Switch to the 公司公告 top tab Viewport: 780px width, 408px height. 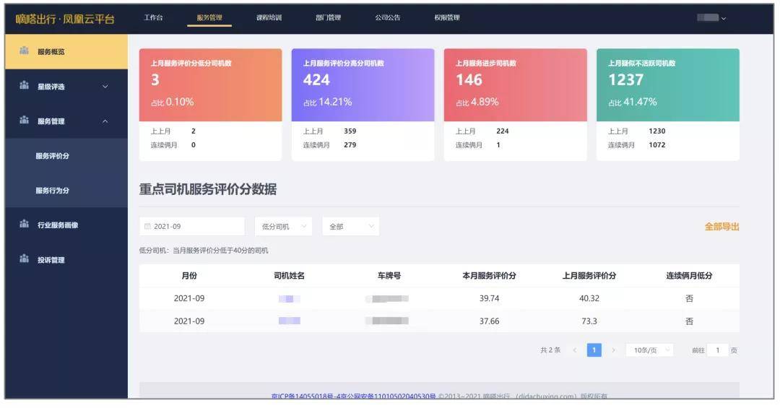(388, 18)
